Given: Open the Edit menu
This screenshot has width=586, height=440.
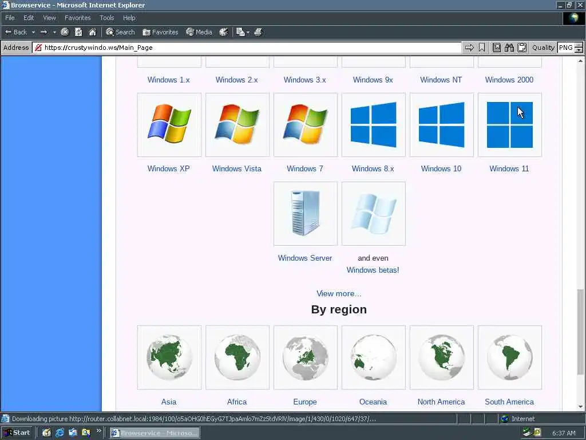Looking at the screenshot, I should (x=29, y=18).
